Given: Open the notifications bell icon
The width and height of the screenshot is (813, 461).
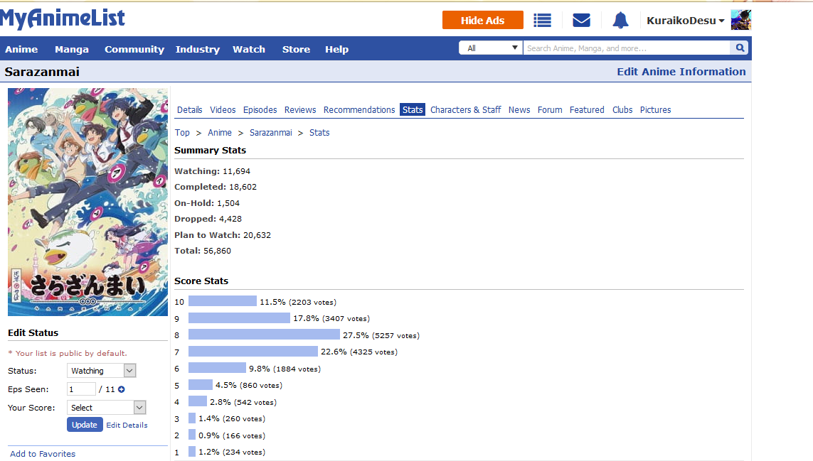Looking at the screenshot, I should coord(620,21).
